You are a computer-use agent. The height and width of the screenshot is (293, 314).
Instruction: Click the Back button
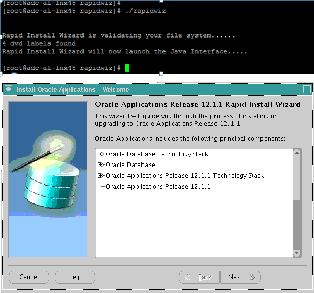coord(199,277)
